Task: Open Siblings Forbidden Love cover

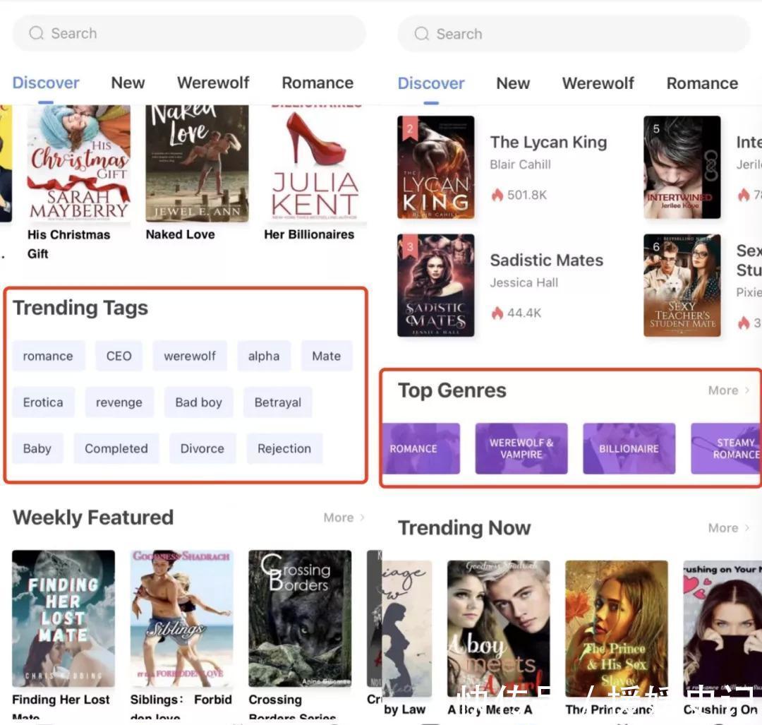Action: tap(182, 618)
